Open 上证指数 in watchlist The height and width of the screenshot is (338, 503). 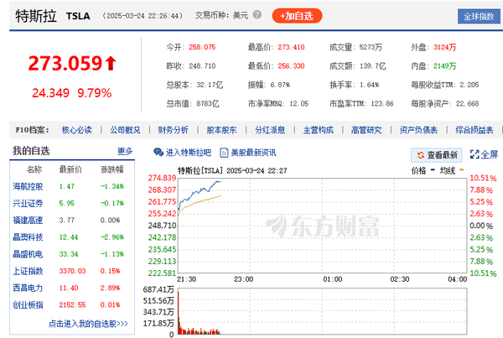pos(28,271)
